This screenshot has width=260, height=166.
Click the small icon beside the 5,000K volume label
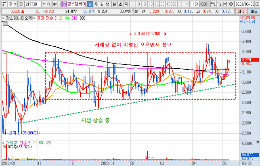pos(258,142)
